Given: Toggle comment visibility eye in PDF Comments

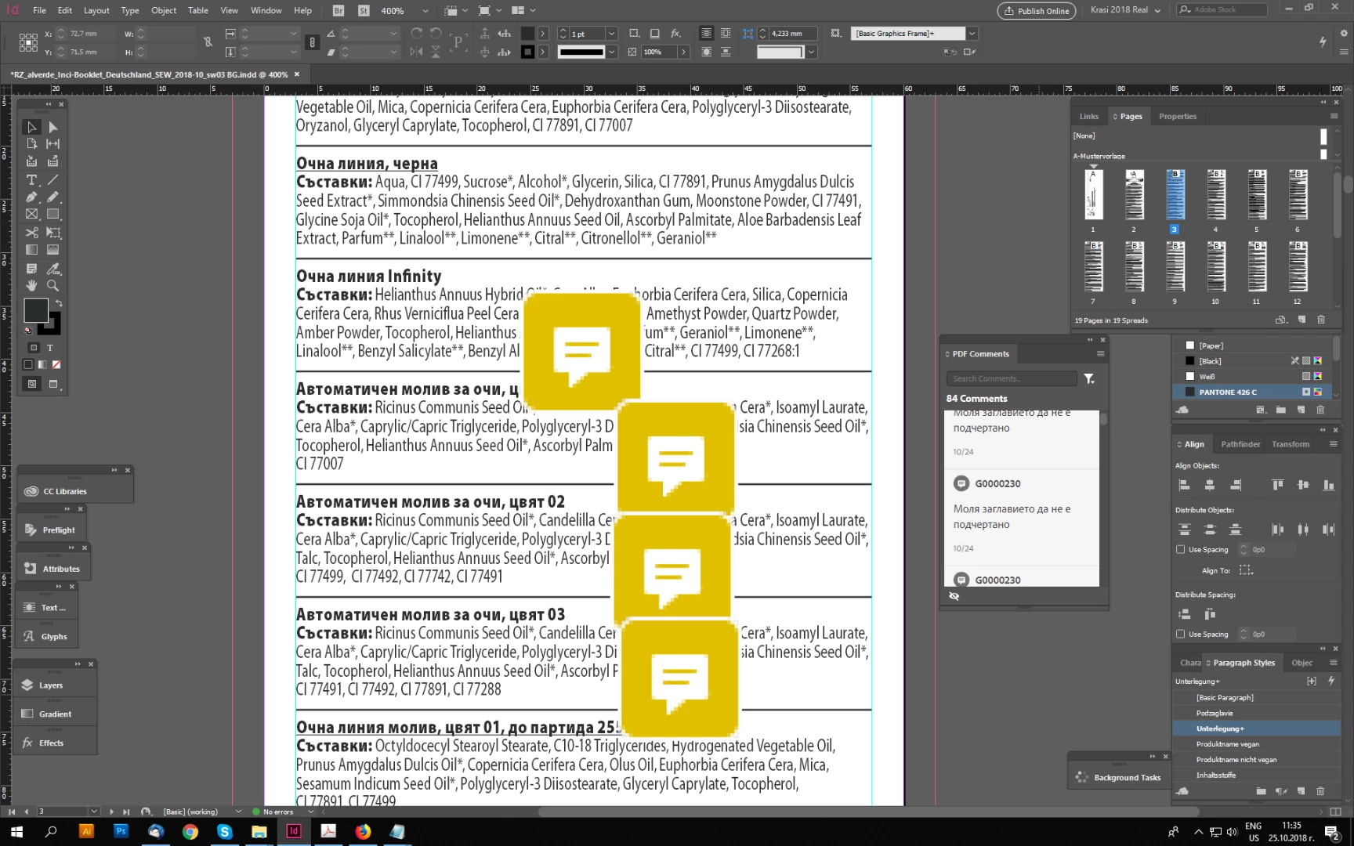Looking at the screenshot, I should pos(954,596).
